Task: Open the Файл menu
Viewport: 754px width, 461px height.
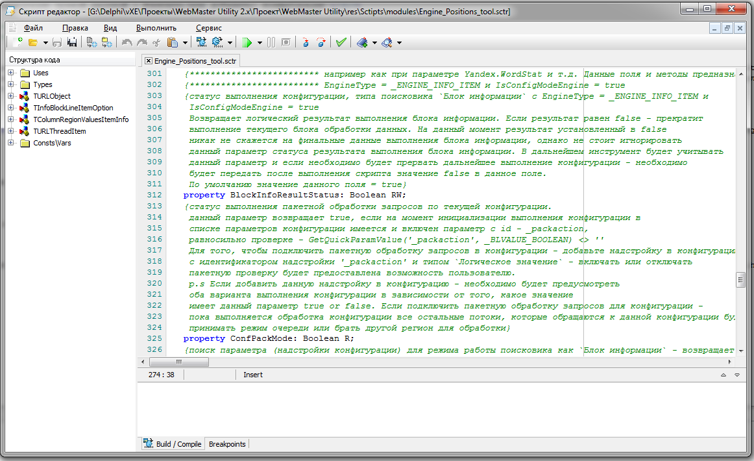Action: (x=33, y=28)
